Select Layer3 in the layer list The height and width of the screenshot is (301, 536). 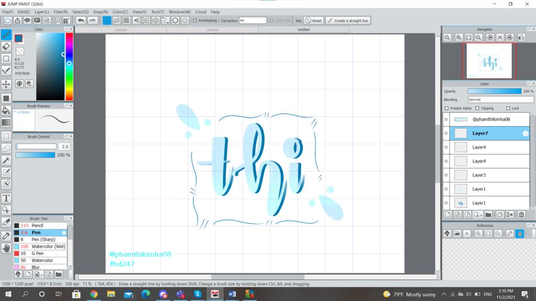click(x=489, y=175)
